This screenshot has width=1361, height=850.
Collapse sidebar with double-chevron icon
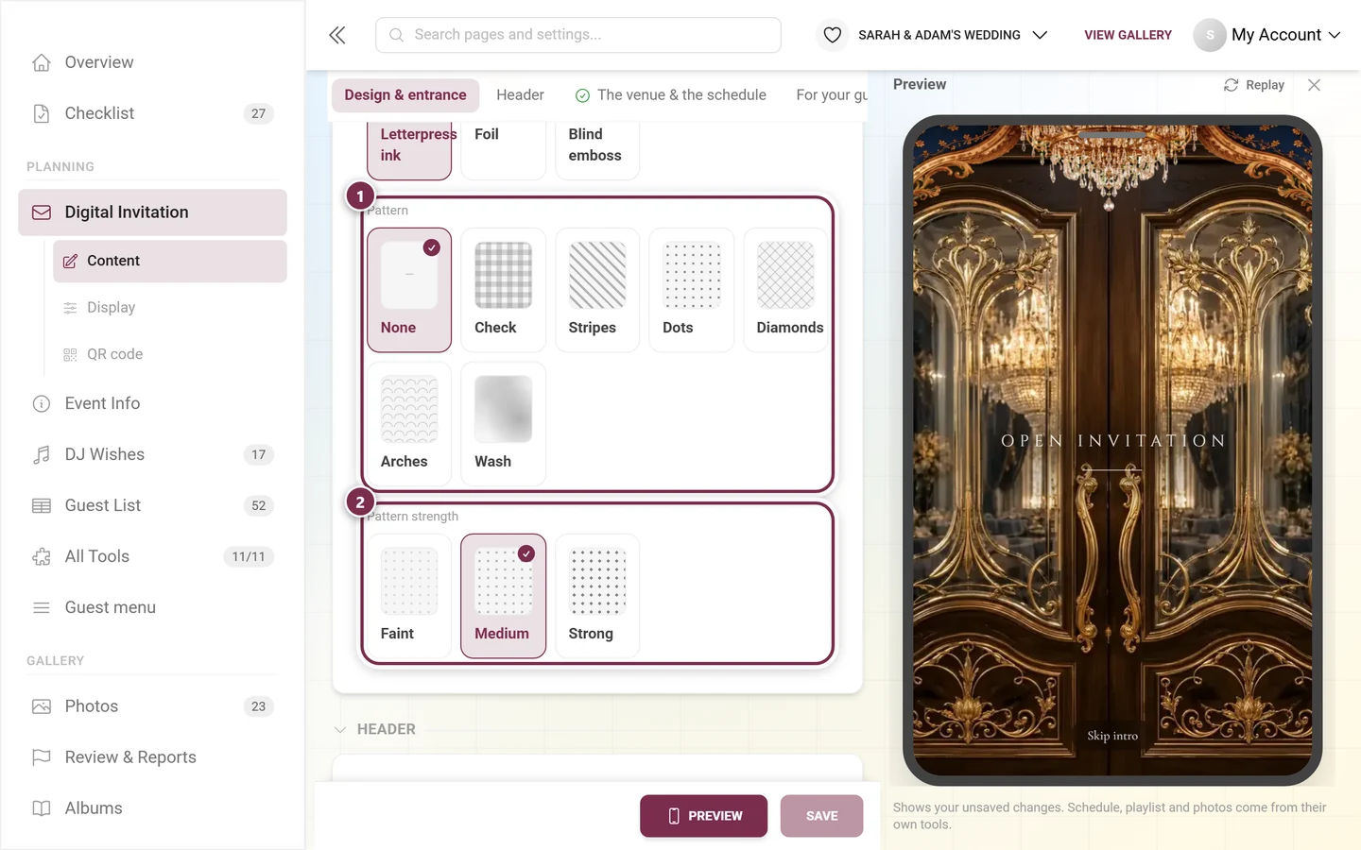click(337, 35)
